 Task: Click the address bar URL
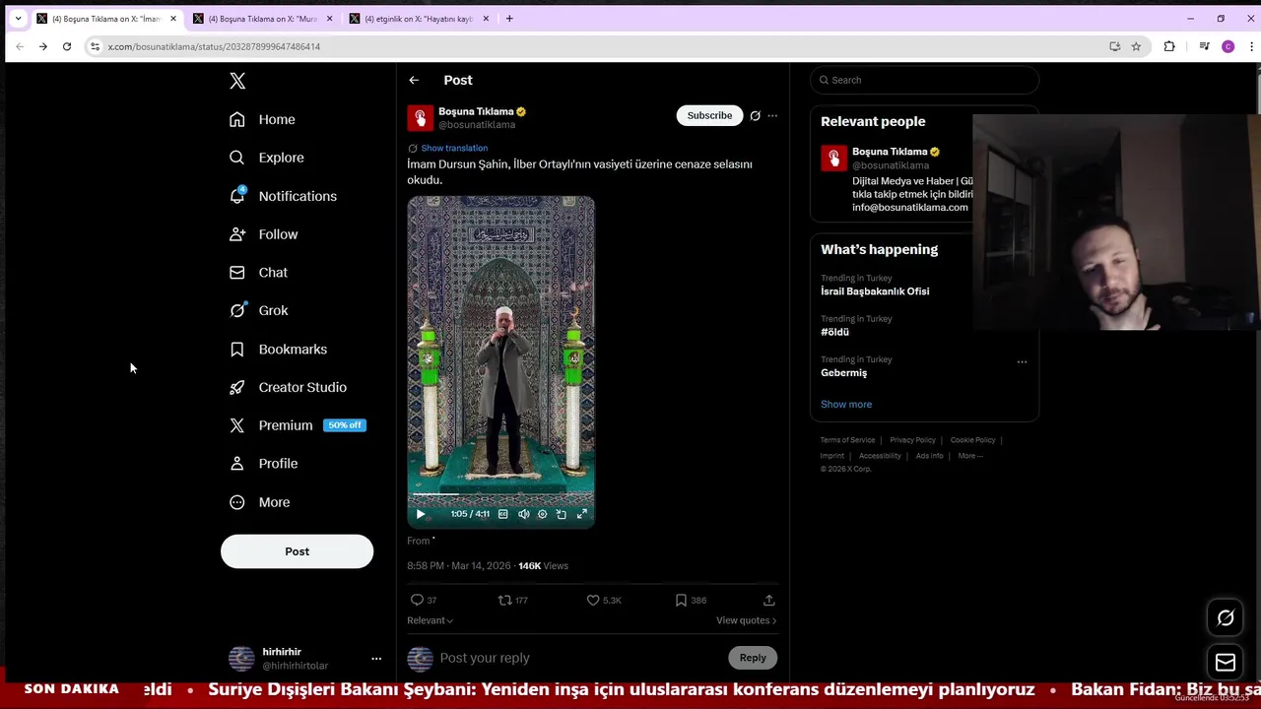214,46
